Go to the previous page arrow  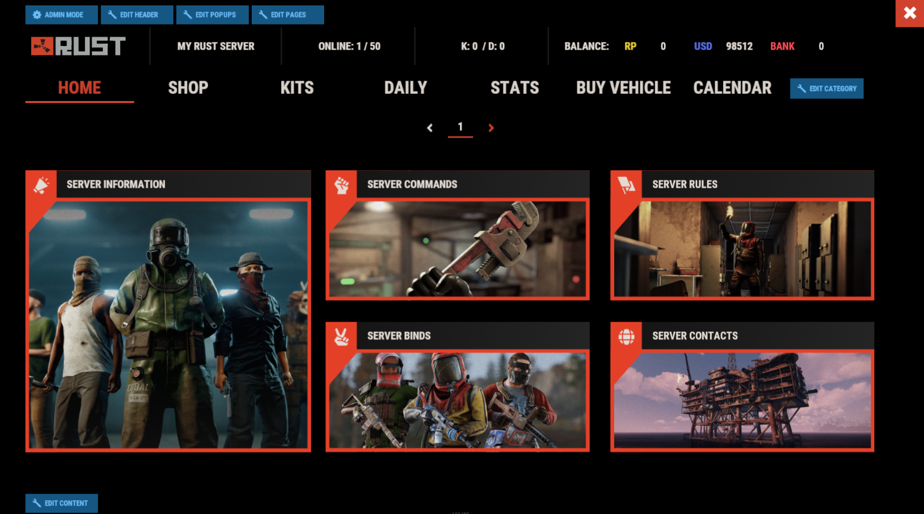(x=429, y=127)
